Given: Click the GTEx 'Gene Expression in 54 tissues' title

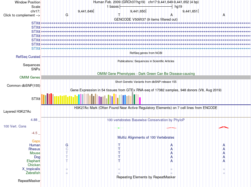Looking at the screenshot, I should point(146,90).
